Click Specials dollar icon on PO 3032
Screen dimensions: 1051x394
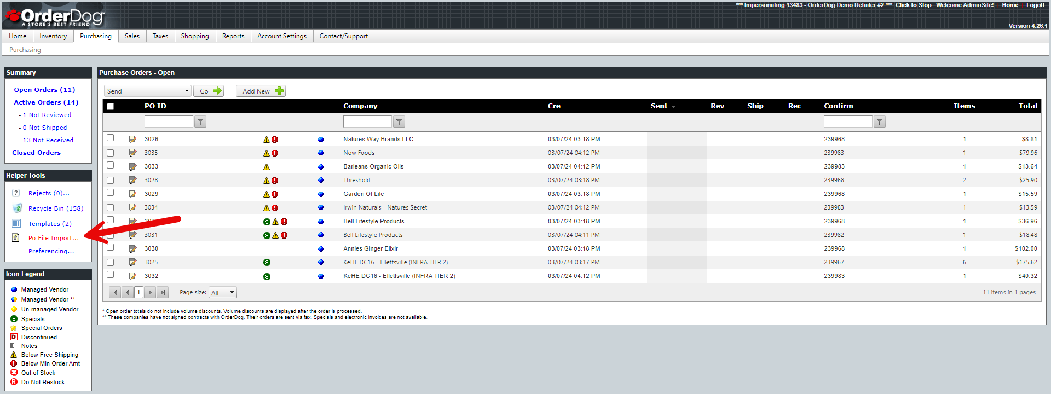[267, 276]
